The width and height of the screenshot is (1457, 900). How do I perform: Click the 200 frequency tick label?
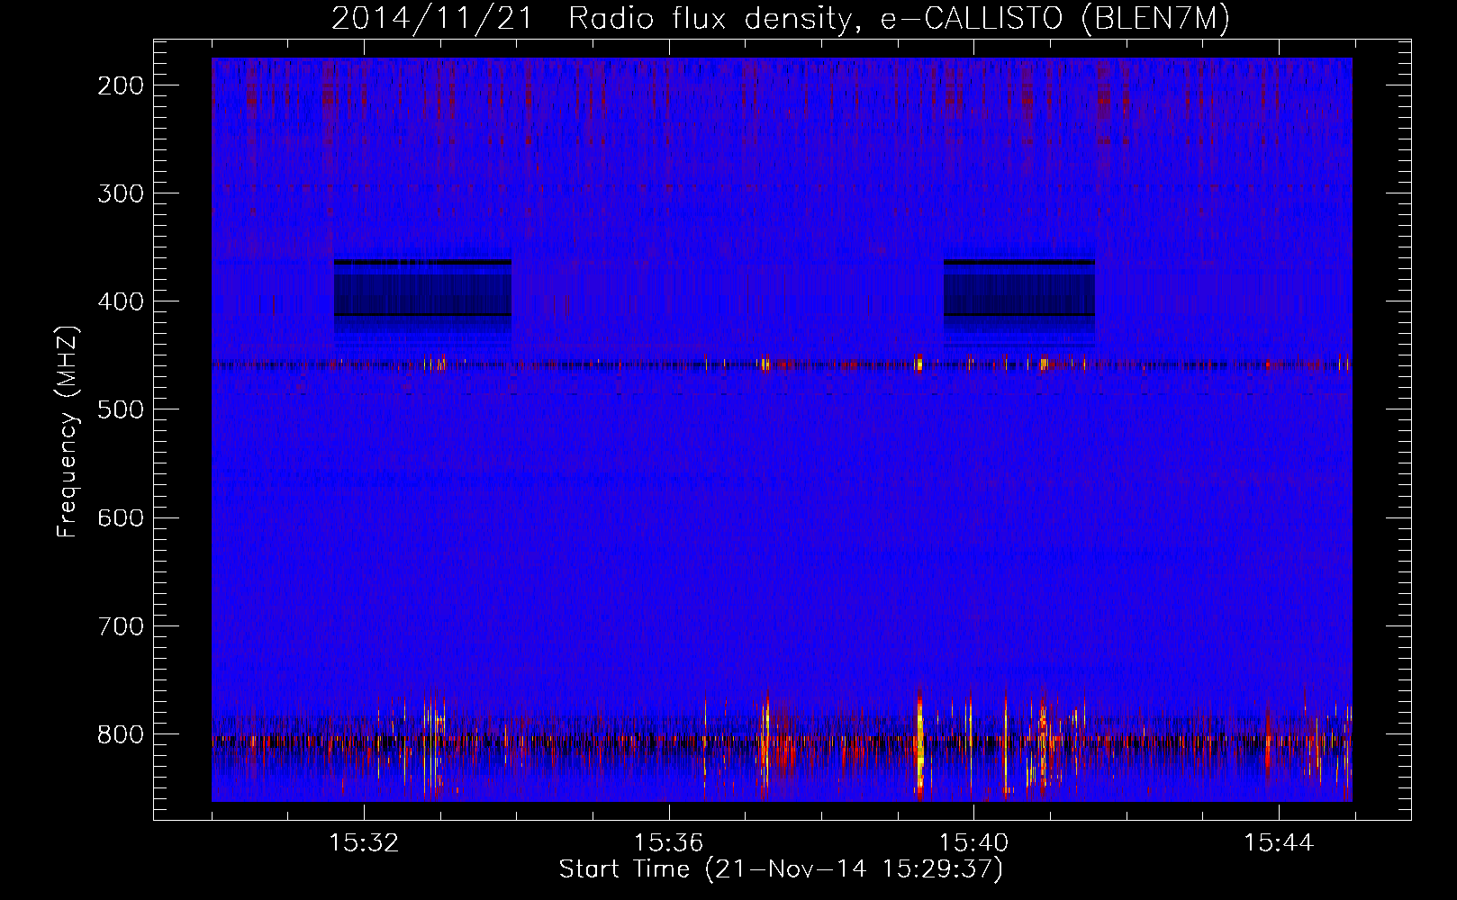pyautogui.click(x=121, y=85)
